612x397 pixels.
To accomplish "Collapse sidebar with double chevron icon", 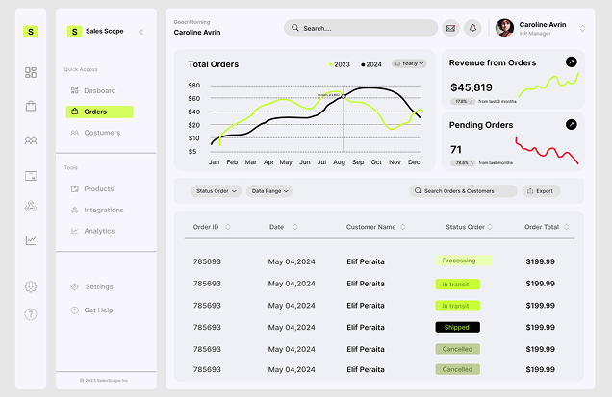I will click(140, 32).
